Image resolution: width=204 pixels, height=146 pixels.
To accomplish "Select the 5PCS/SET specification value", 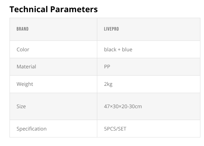I will (x=115, y=129).
